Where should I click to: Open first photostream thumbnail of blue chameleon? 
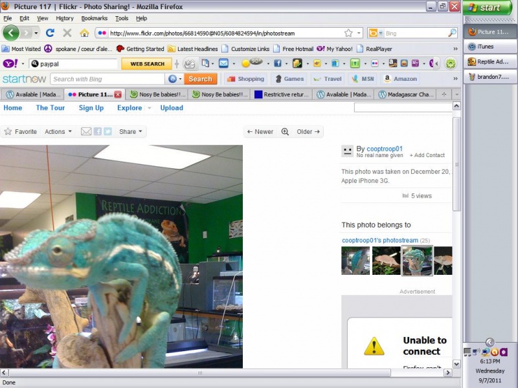click(355, 261)
